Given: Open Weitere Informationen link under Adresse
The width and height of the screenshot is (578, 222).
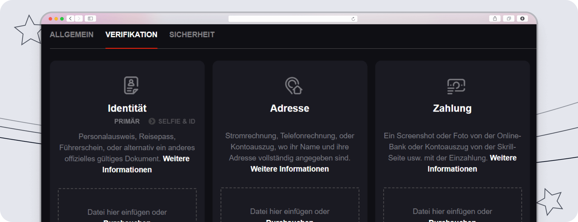Looking at the screenshot, I should [290, 169].
